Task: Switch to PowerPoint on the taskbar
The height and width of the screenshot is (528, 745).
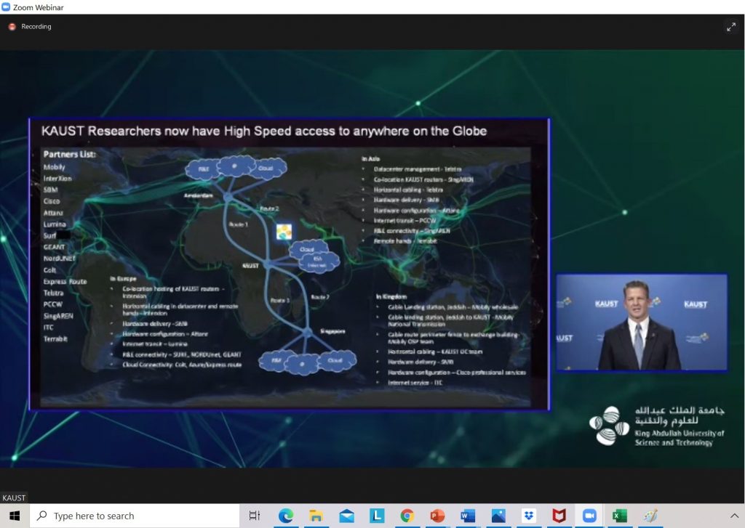Action: pos(437,516)
